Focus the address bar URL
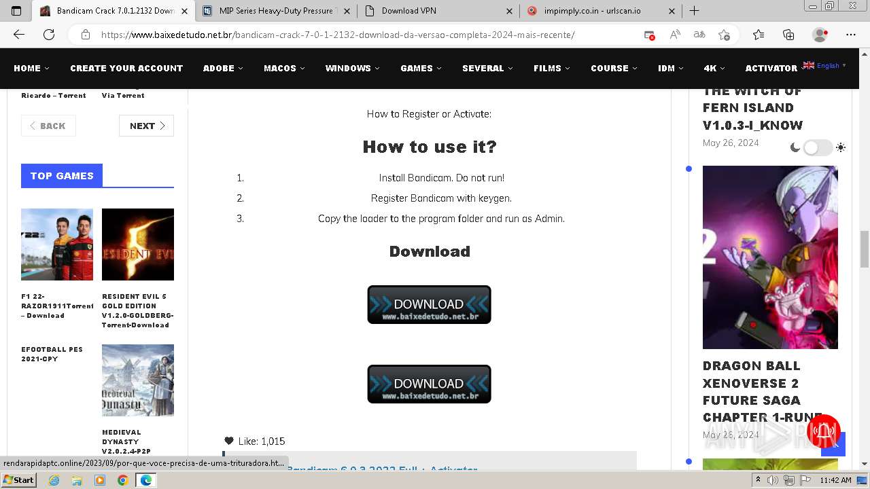This screenshot has width=870, height=489. 338,35
